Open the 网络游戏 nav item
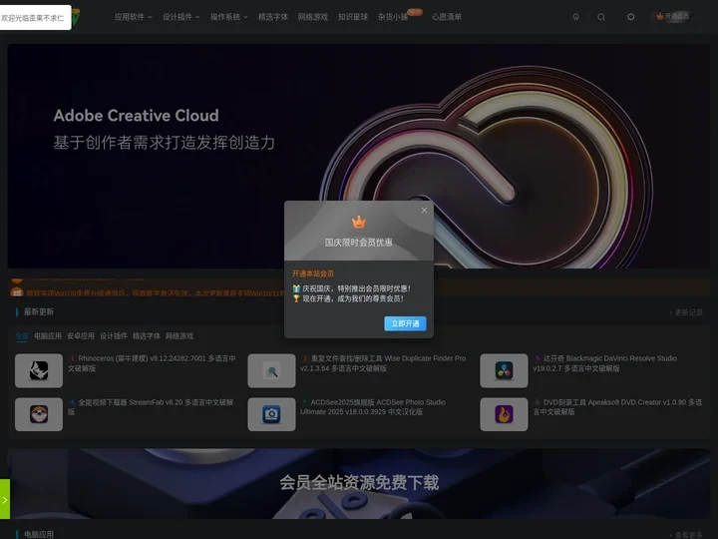 pyautogui.click(x=313, y=17)
